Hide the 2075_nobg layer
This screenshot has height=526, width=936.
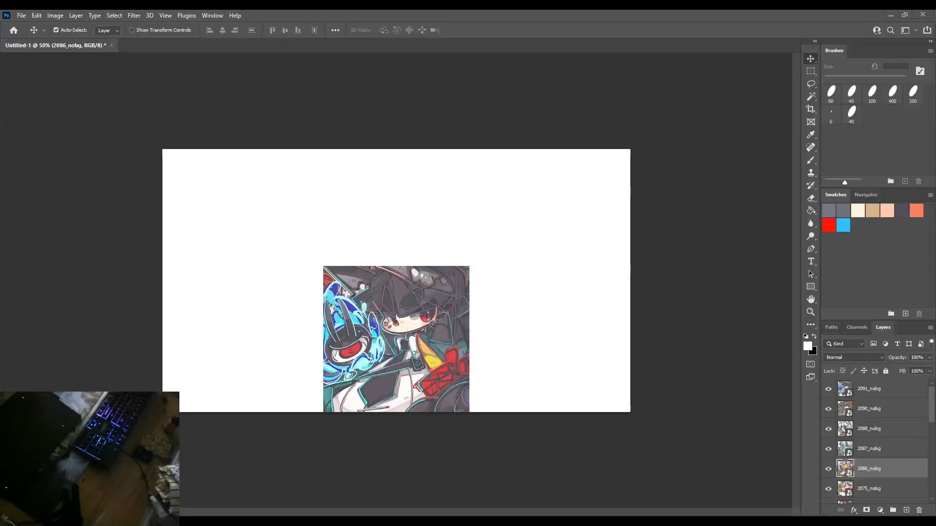tap(828, 488)
